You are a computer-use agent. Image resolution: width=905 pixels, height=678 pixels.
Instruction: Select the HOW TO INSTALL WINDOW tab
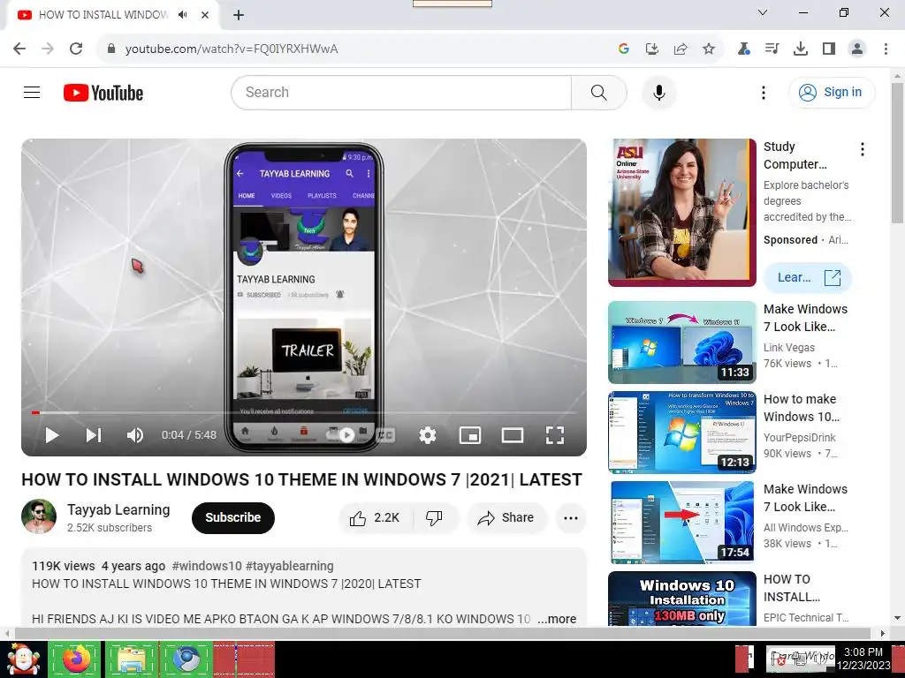pos(103,15)
